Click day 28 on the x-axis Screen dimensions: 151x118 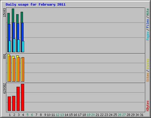tap(128, 115)
